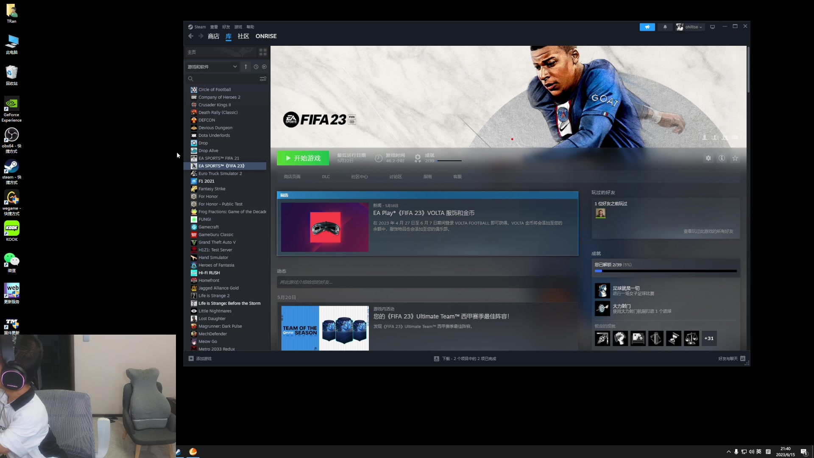Click 添加游戏 add game button
The image size is (814, 458).
pos(200,359)
